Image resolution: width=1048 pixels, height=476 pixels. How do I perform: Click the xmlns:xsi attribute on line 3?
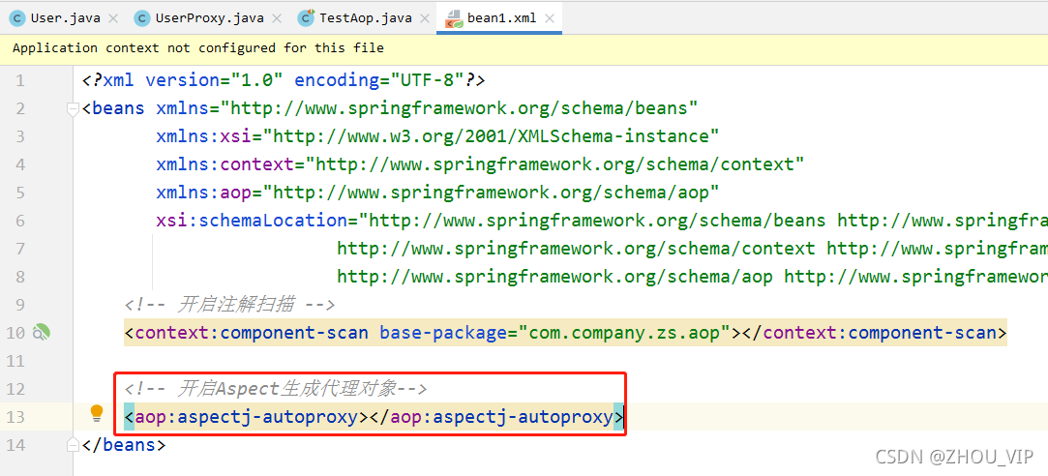437,137
